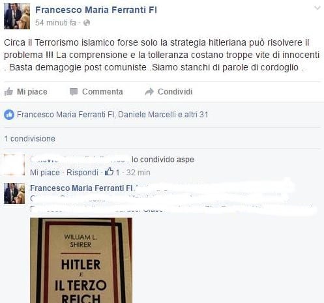View the 1 condivisione share list
The width and height of the screenshot is (324, 303).
[x=30, y=139]
